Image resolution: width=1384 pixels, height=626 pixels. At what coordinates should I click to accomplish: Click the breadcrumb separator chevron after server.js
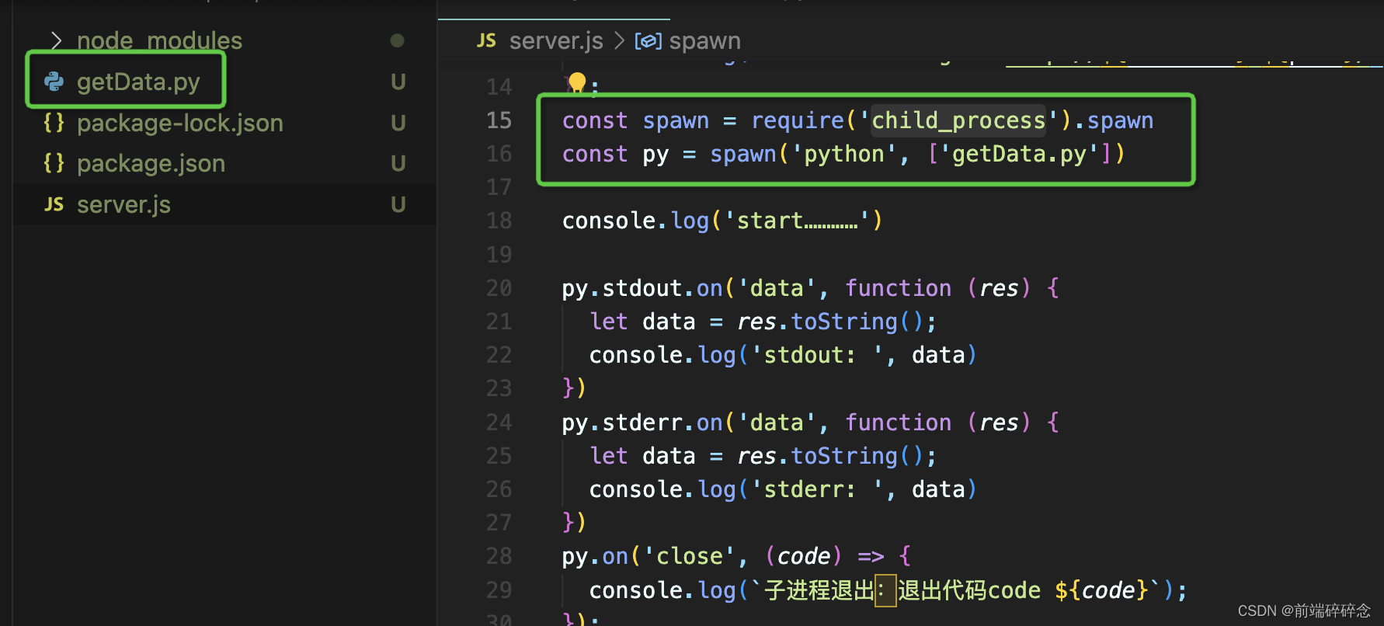coord(619,40)
